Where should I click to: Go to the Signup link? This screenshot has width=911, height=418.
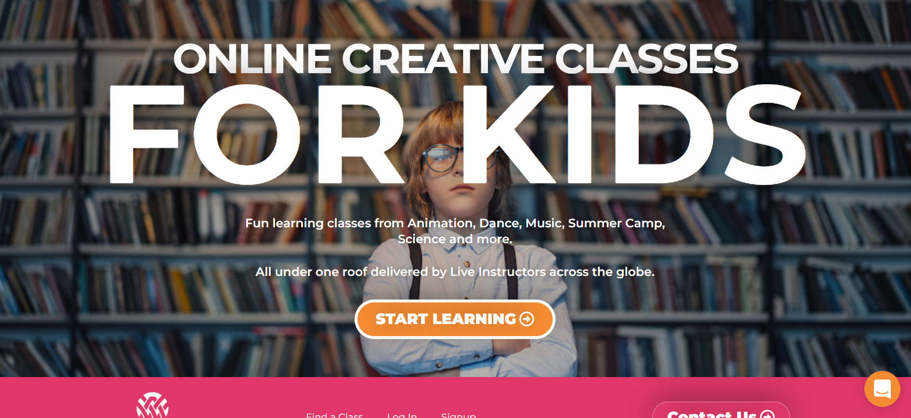tap(459, 415)
